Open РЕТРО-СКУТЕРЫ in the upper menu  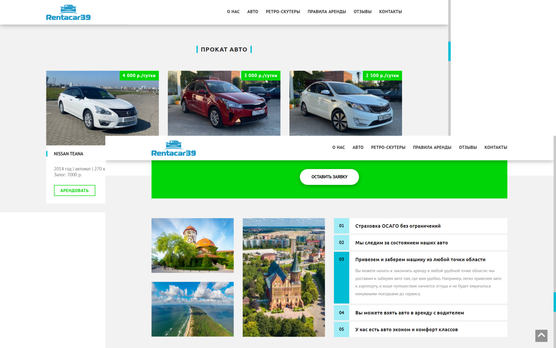[x=282, y=12]
